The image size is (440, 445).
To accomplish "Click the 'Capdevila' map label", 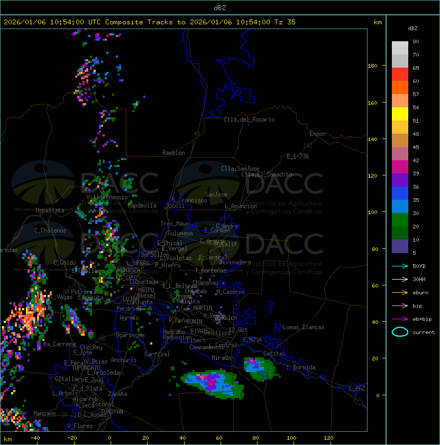I will (142, 206).
